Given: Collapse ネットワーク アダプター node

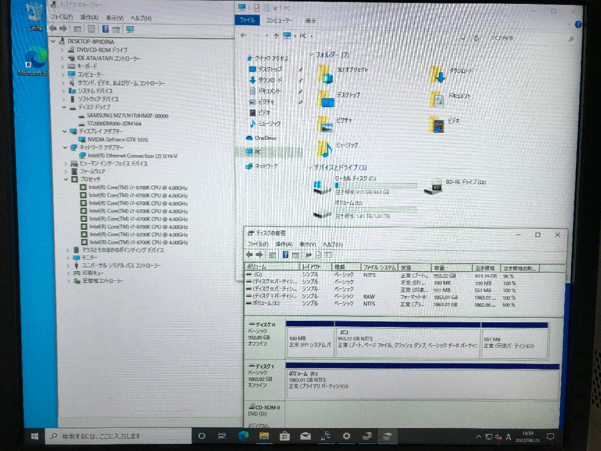Looking at the screenshot, I should point(65,148).
